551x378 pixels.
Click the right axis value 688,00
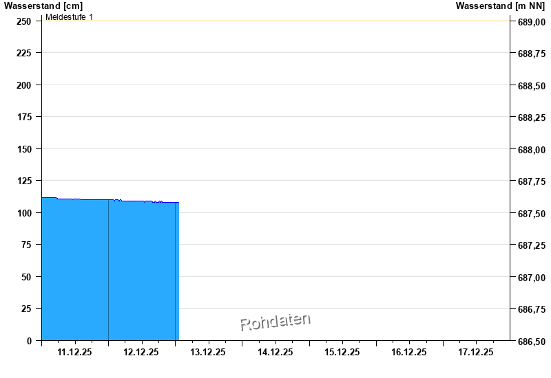pyautogui.click(x=532, y=150)
